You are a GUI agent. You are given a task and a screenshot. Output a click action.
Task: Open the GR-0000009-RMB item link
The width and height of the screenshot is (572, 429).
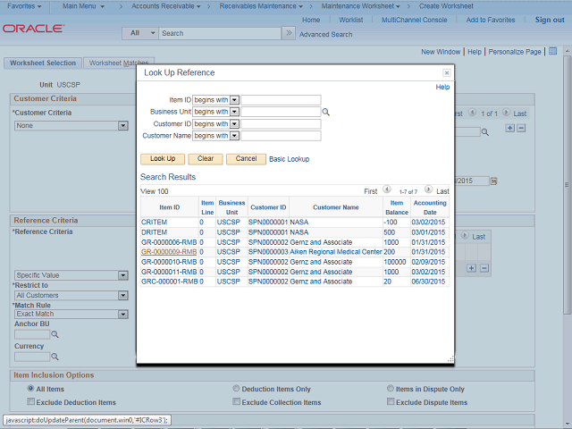pos(169,252)
